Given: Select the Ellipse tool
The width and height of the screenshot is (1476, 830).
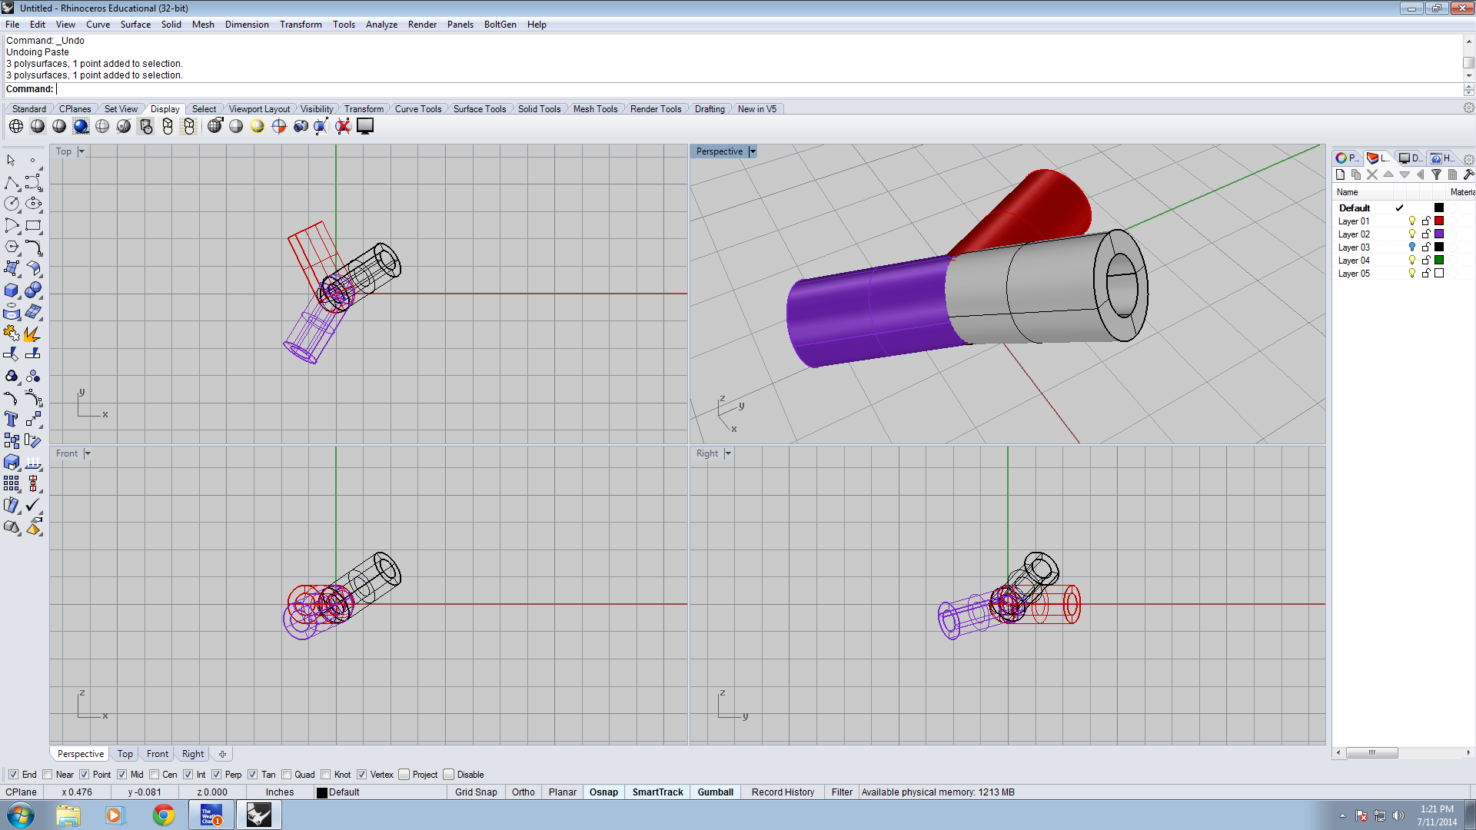Looking at the screenshot, I should [x=33, y=204].
